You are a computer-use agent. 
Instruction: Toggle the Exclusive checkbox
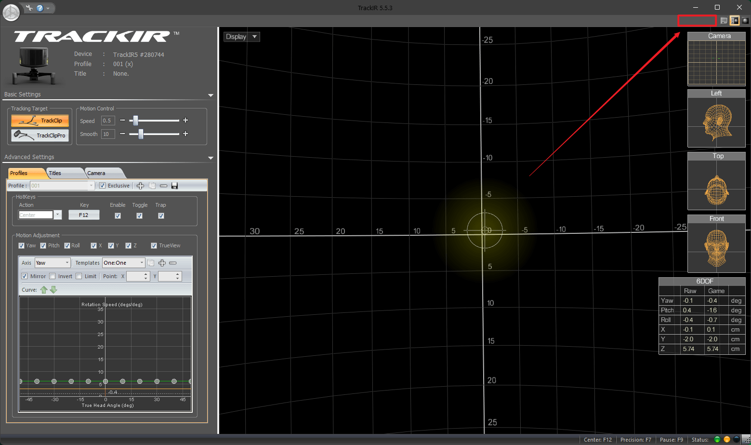[x=102, y=186]
